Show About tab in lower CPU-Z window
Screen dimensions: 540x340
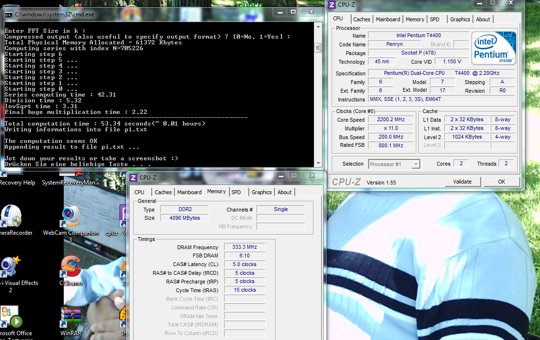(x=284, y=192)
